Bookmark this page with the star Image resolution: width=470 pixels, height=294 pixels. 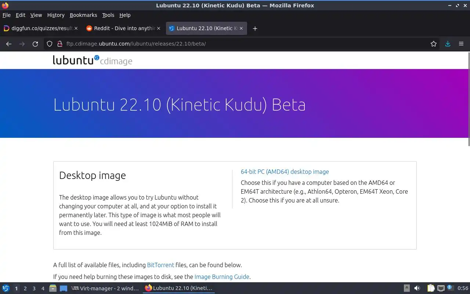(434, 44)
